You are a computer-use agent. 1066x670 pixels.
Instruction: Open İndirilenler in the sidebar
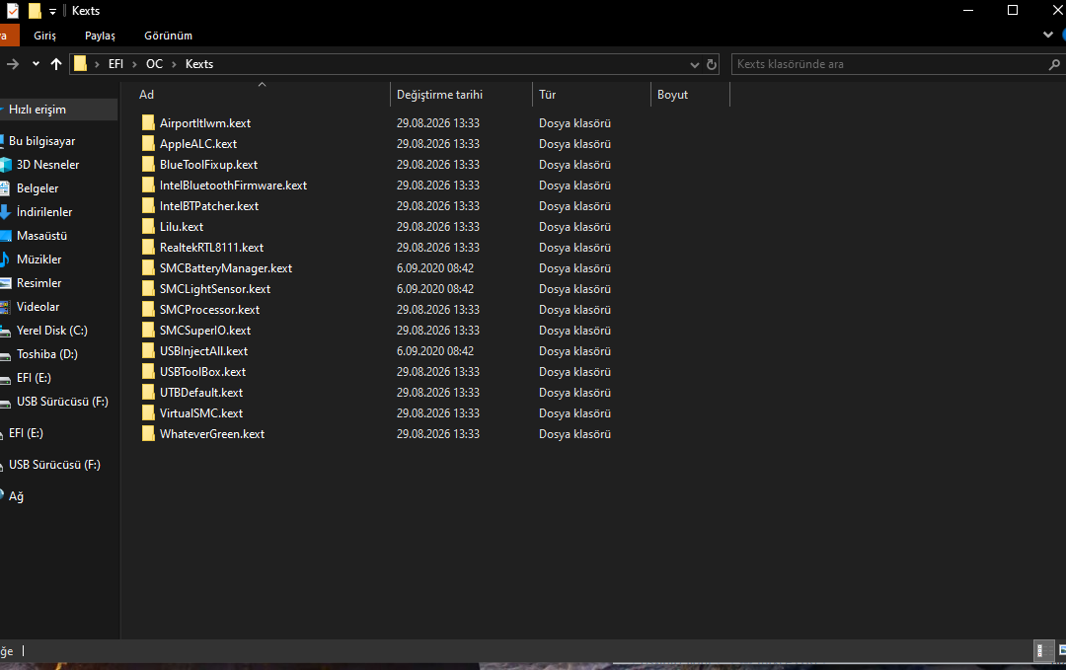(x=44, y=212)
